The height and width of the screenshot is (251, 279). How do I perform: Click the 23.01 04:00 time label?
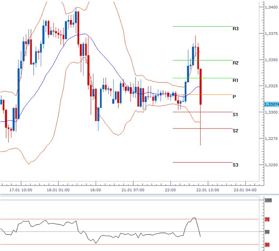(245, 190)
